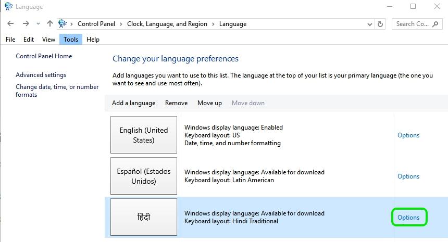Click the address bar Control Panel icon
The height and width of the screenshot is (242, 448).
pos(63,24)
